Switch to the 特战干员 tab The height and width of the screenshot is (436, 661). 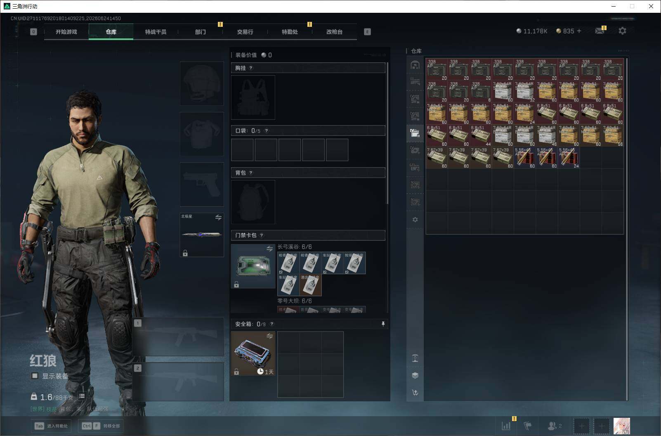[156, 32]
